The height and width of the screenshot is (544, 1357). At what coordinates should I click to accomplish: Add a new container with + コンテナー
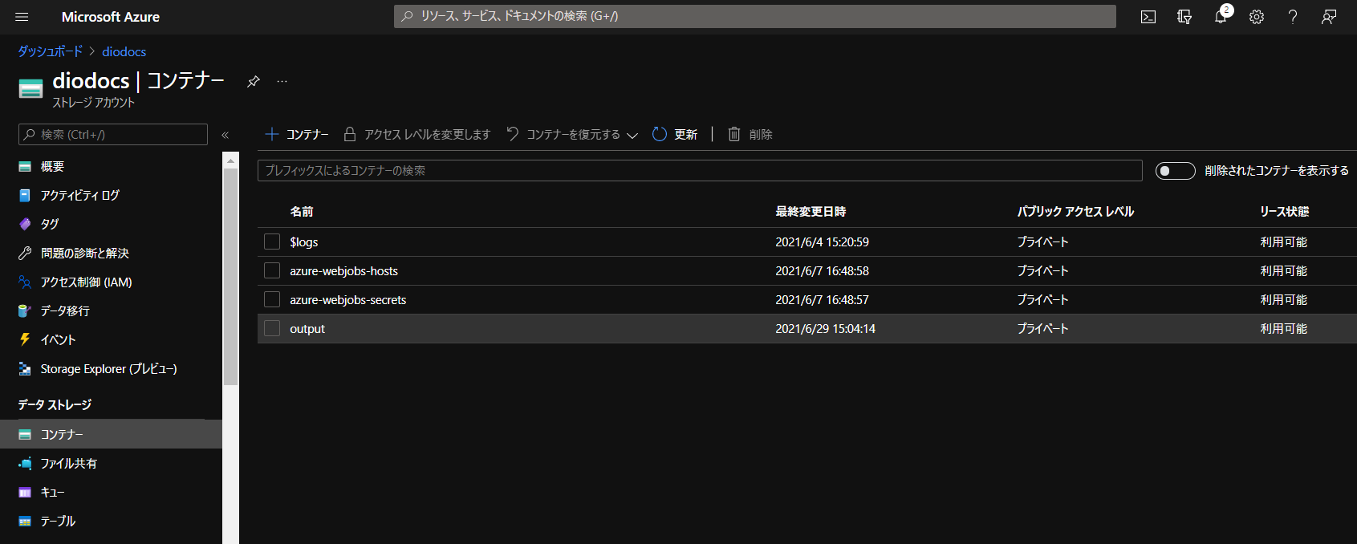tap(297, 135)
